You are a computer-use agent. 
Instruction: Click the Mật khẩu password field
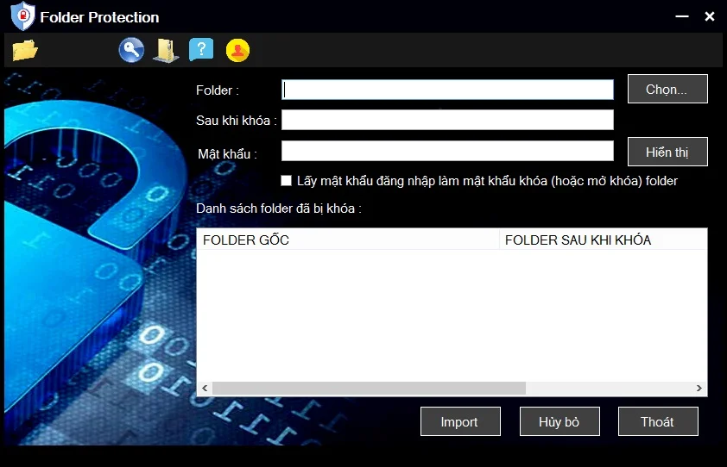[x=447, y=151]
